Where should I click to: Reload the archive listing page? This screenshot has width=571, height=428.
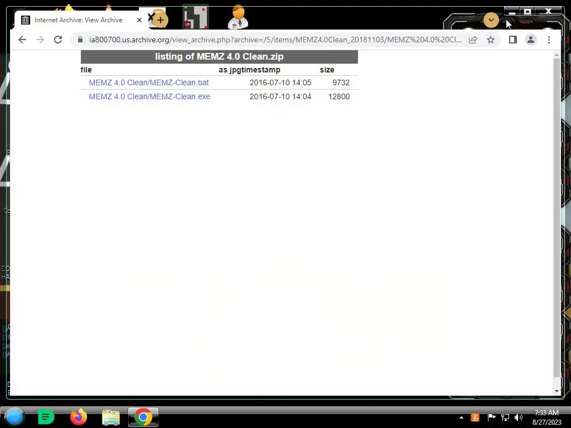58,40
